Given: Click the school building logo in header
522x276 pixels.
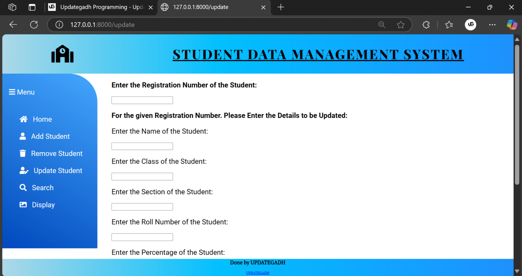Looking at the screenshot, I should tap(62, 54).
